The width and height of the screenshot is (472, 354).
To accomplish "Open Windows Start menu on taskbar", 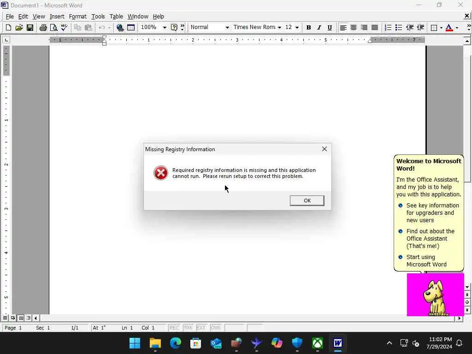I will 135,343.
